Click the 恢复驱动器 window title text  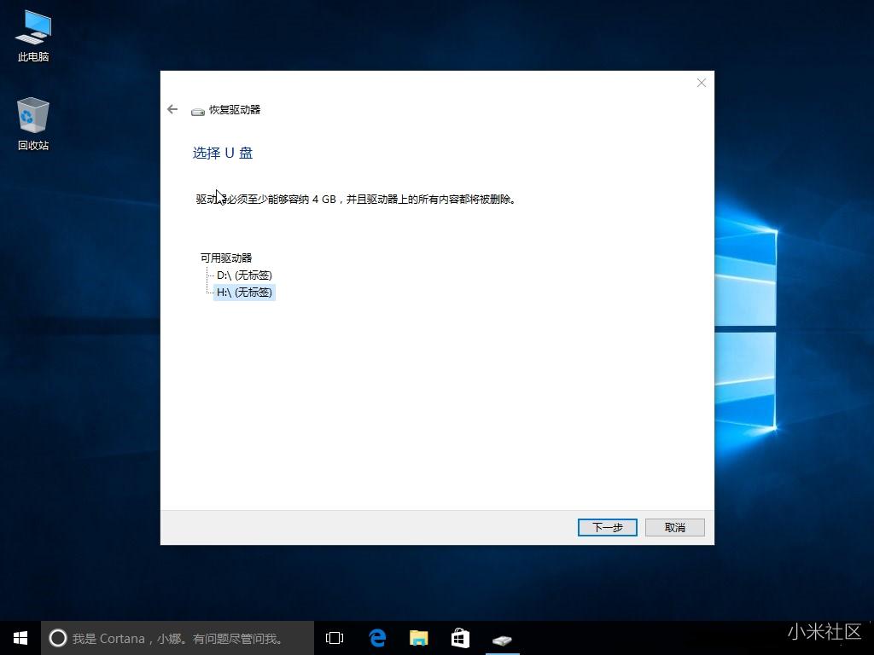tap(235, 110)
